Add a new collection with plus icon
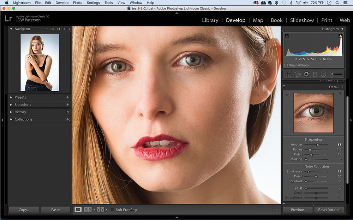 click(67, 119)
